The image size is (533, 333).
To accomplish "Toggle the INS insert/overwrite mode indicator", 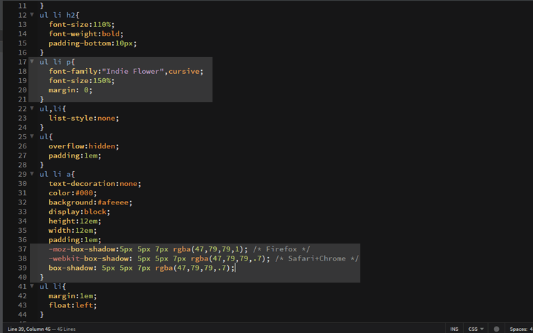I will [454, 329].
